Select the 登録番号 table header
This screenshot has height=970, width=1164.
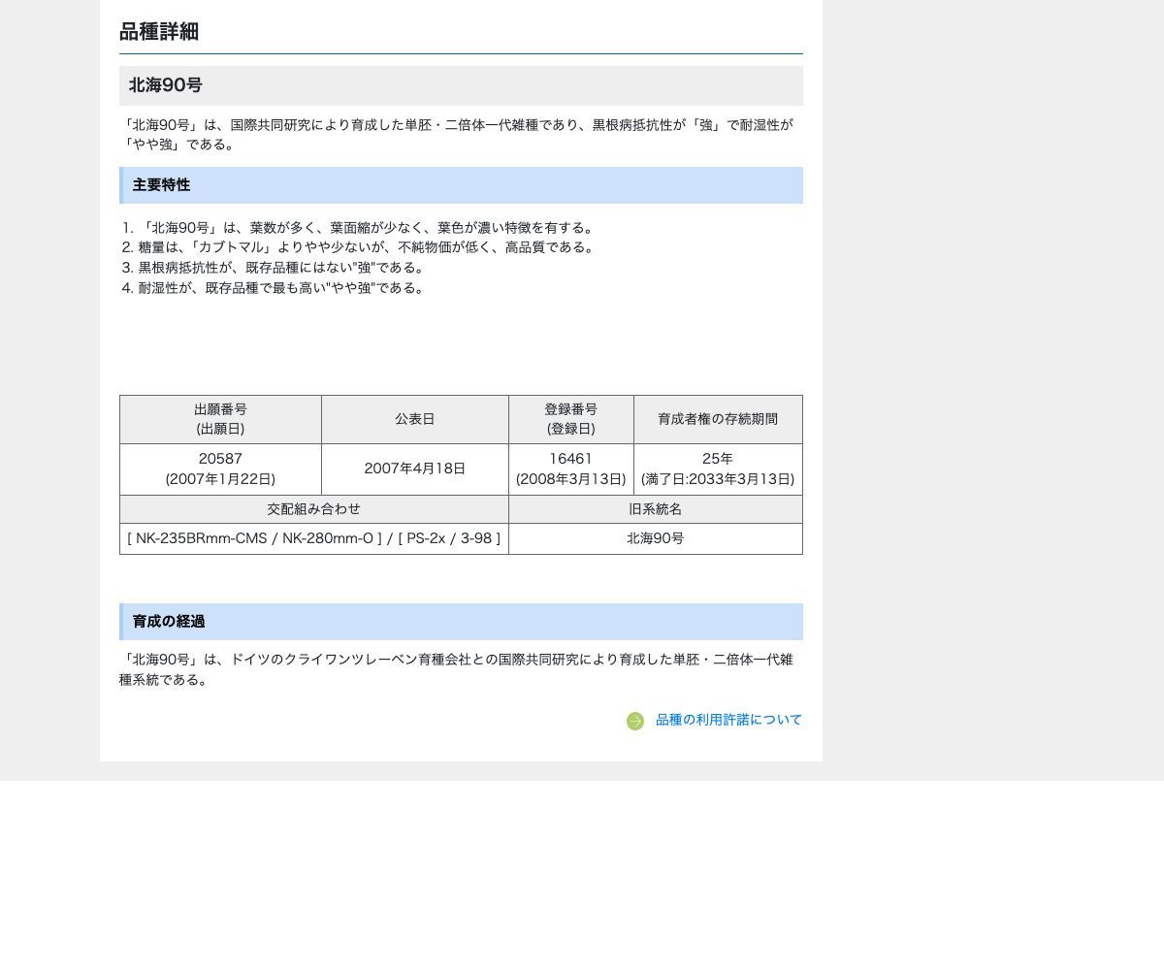[570, 419]
